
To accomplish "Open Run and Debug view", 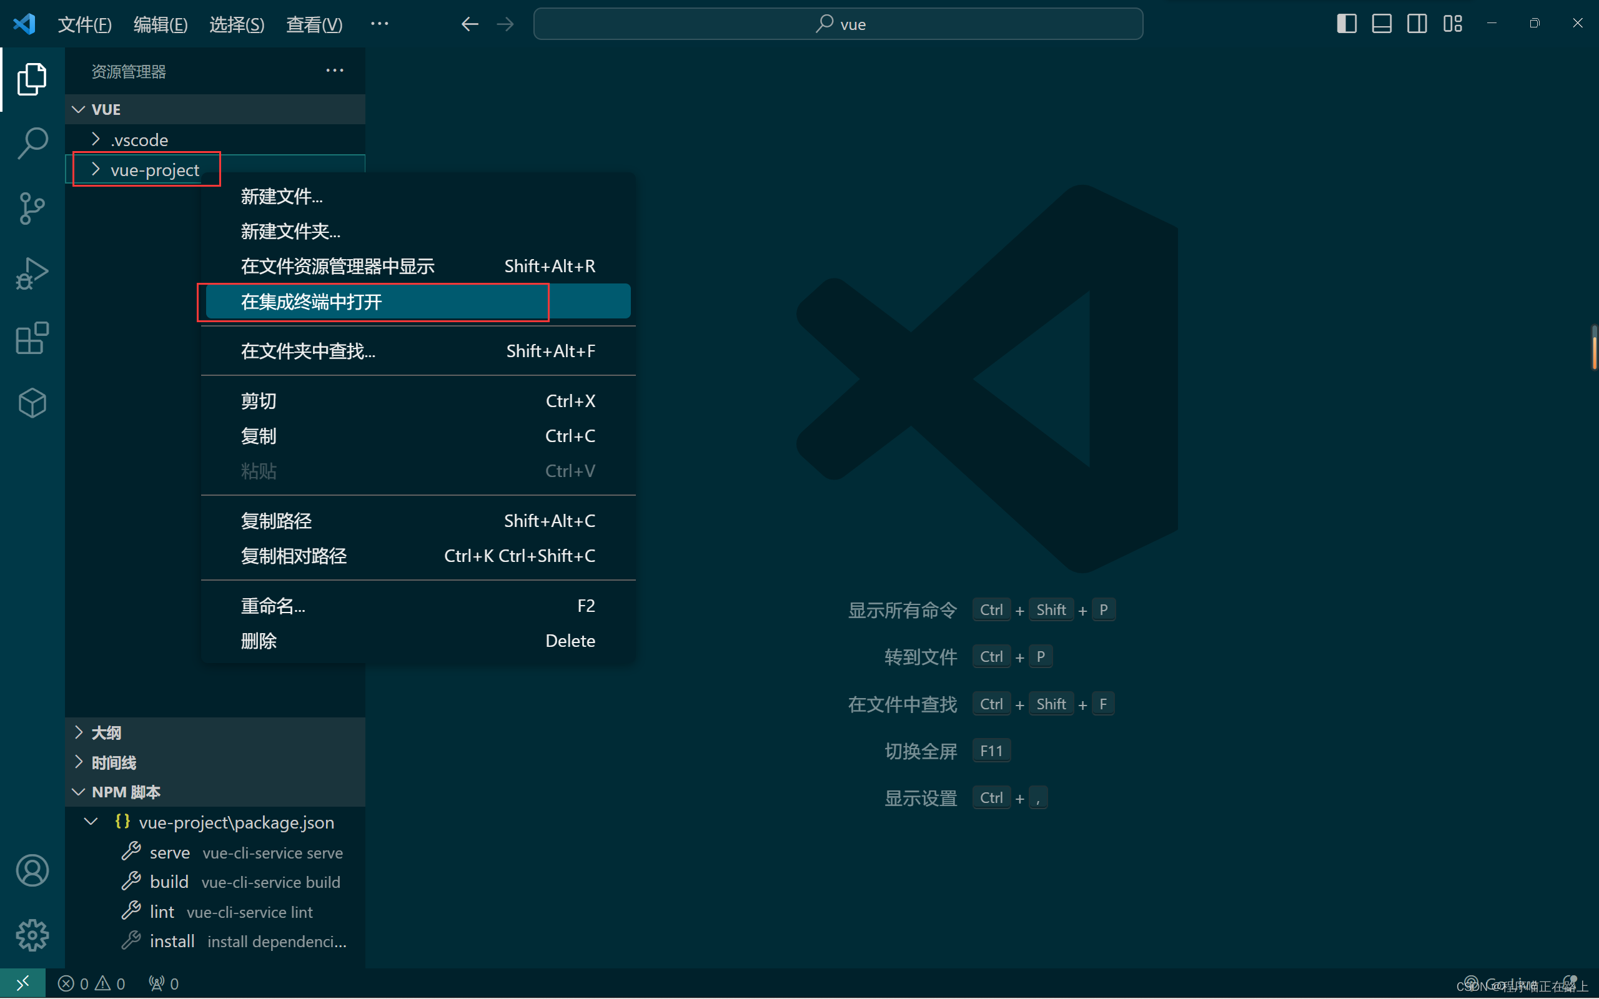I will 32,273.
